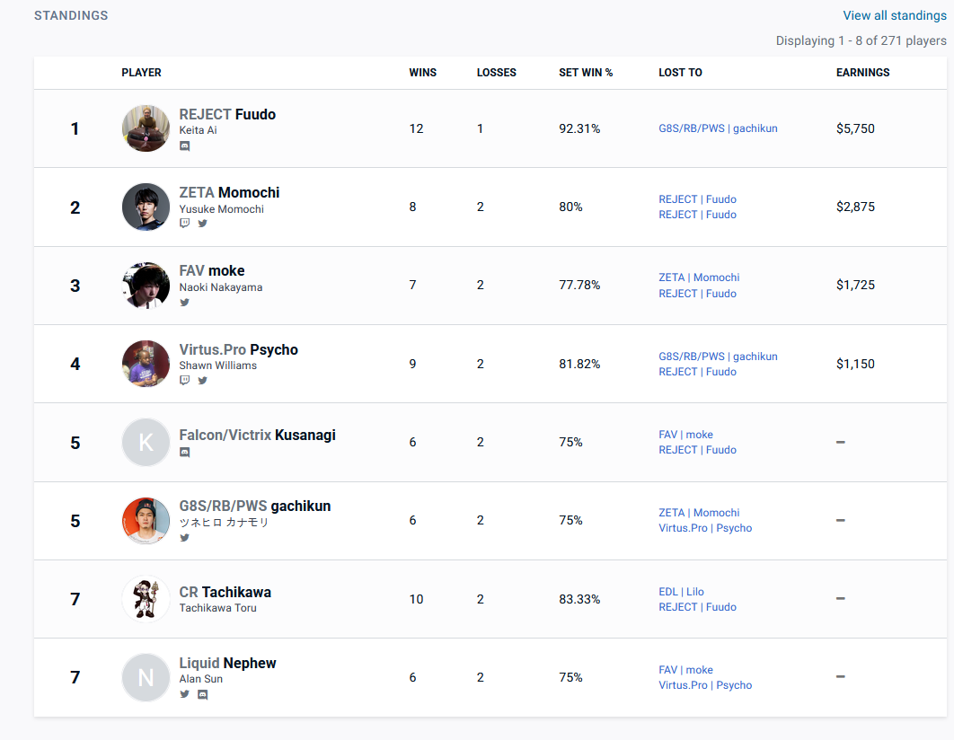Click the $5,750 earnings value
The width and height of the screenshot is (954, 740).
pyautogui.click(x=855, y=128)
